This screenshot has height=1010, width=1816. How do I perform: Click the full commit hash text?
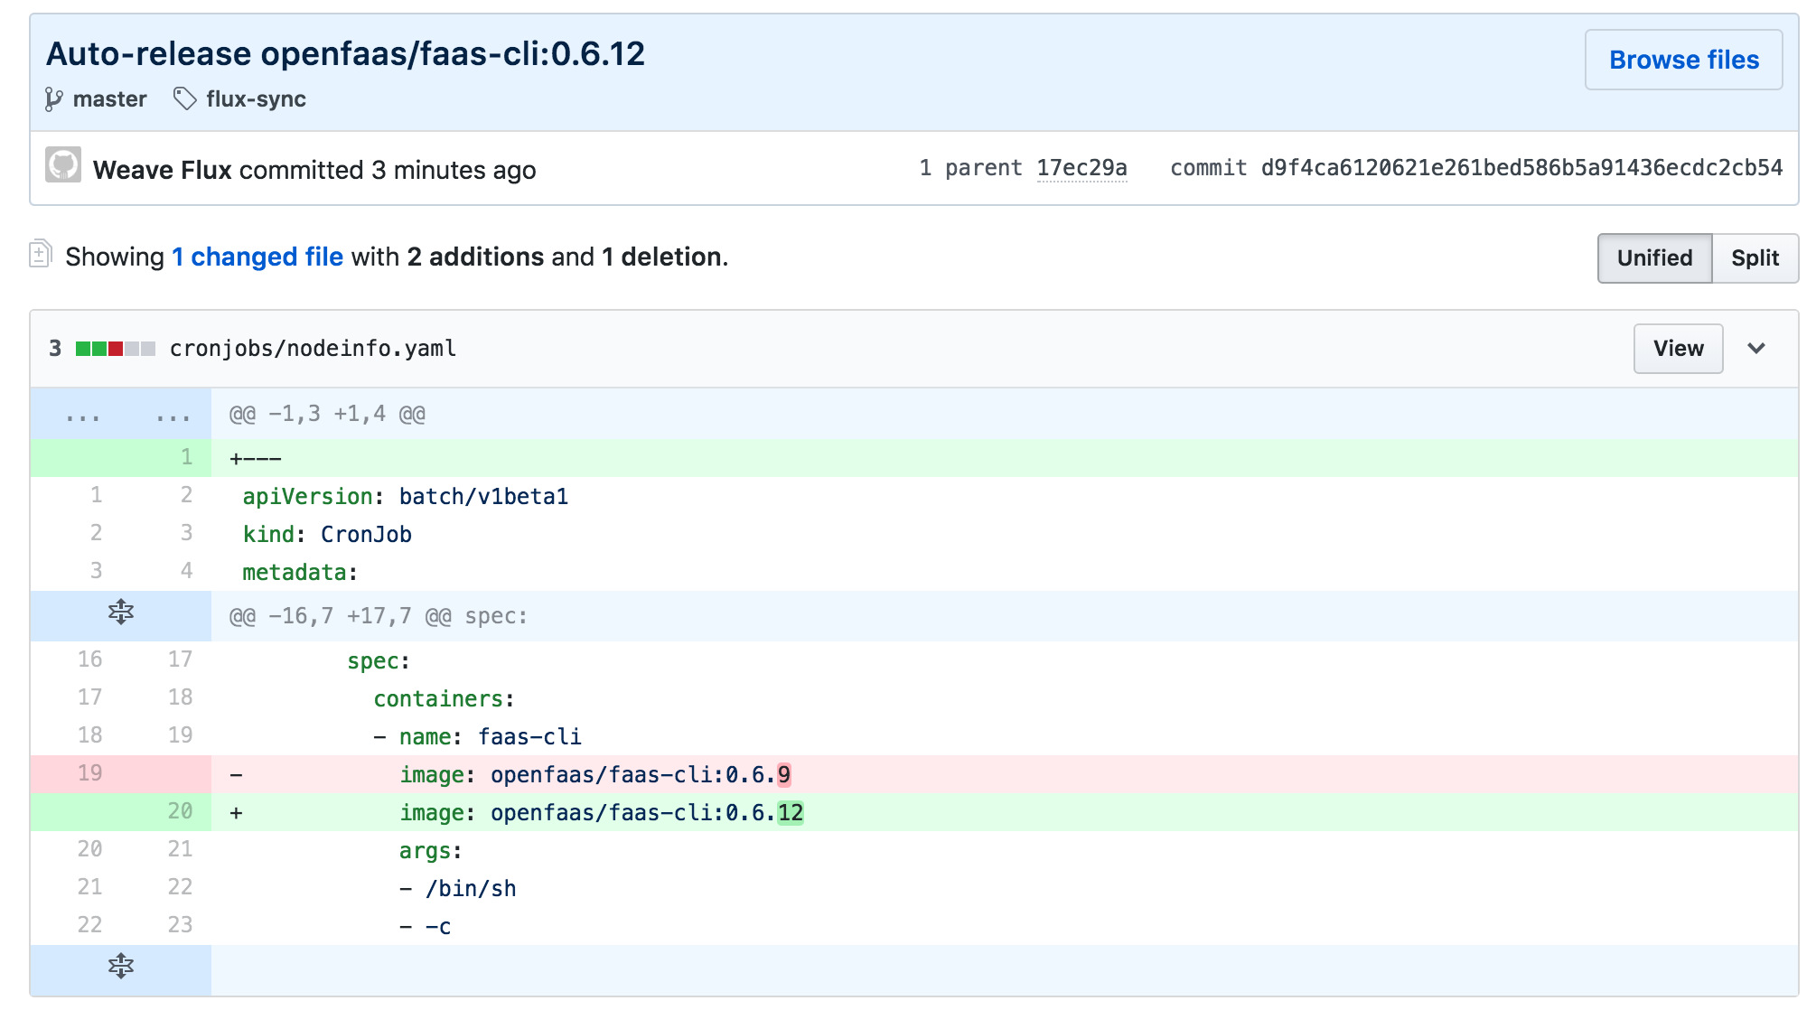pos(1521,168)
